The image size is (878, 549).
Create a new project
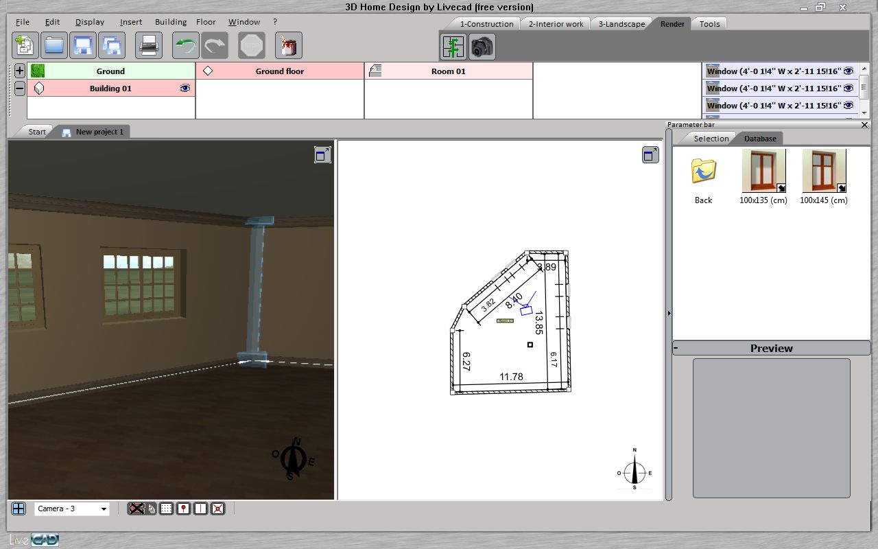pos(25,45)
